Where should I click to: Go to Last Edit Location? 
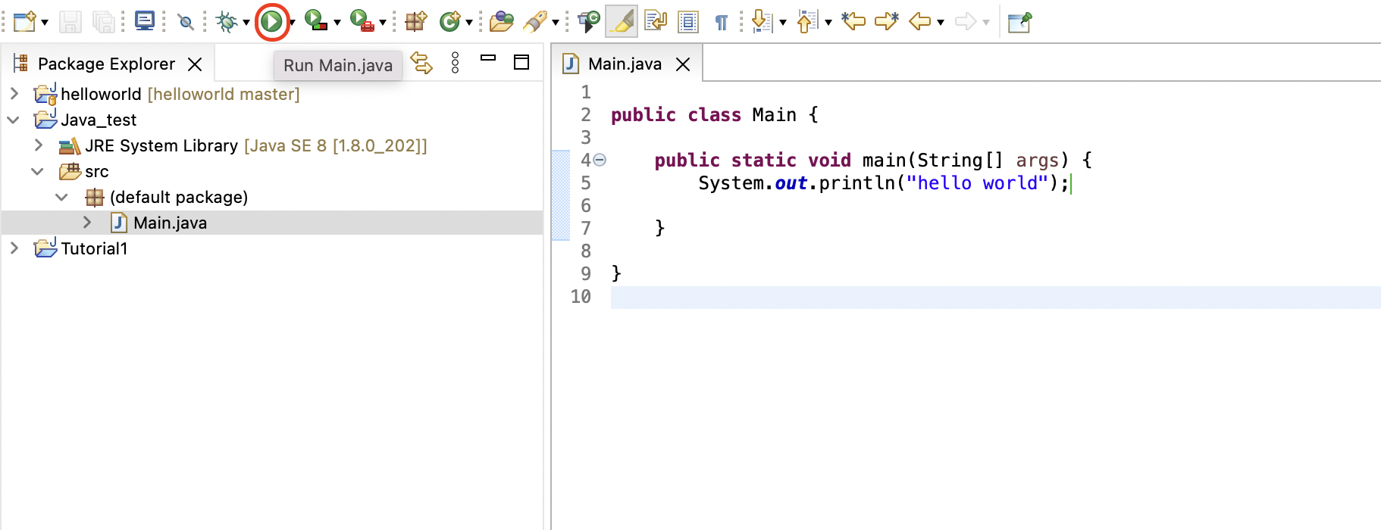(x=853, y=21)
